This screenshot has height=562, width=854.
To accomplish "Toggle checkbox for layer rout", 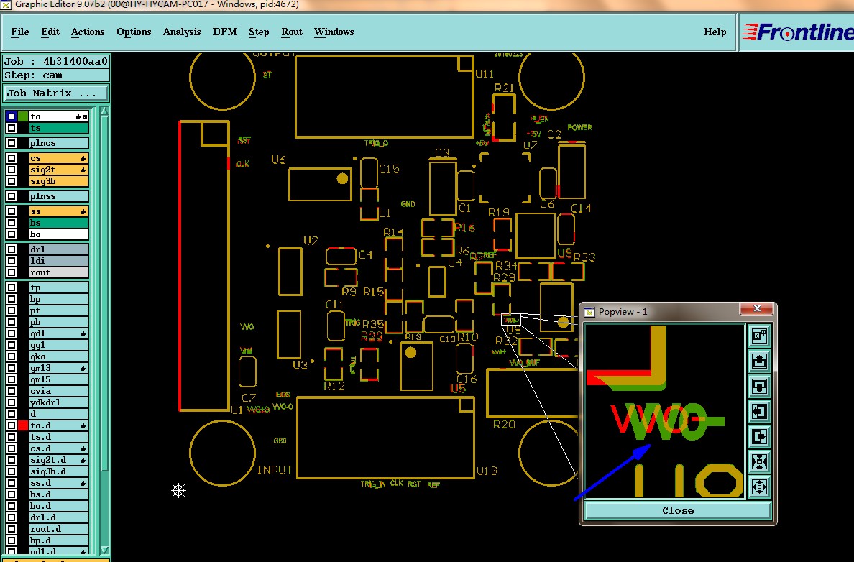I will 12,272.
